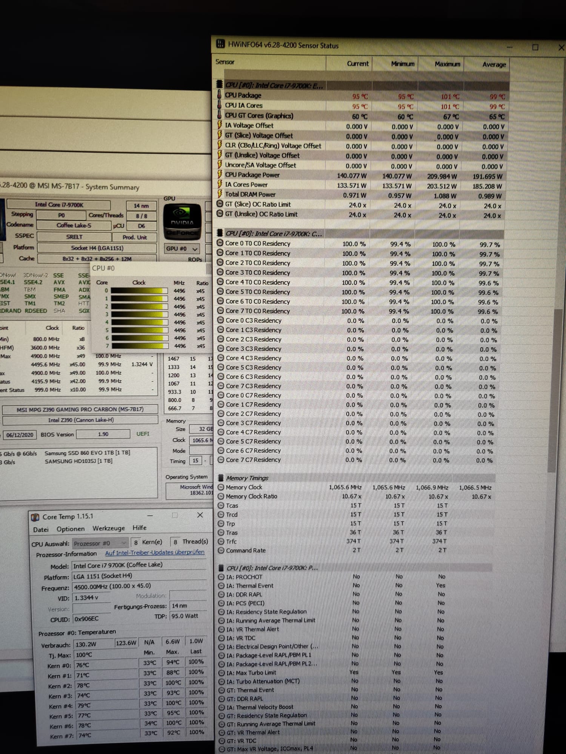Click the Total DRAM Power lightning icon
Image resolution: width=566 pixels, height=754 pixels.
220,194
